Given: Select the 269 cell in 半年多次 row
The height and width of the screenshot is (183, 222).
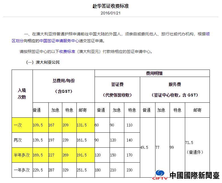Looking at the screenshot, I should tap(69, 155).
